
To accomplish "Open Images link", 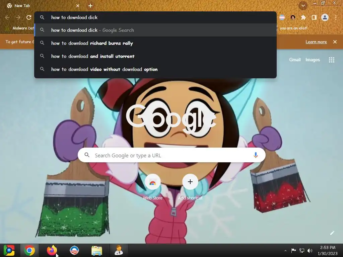I will [x=313, y=60].
